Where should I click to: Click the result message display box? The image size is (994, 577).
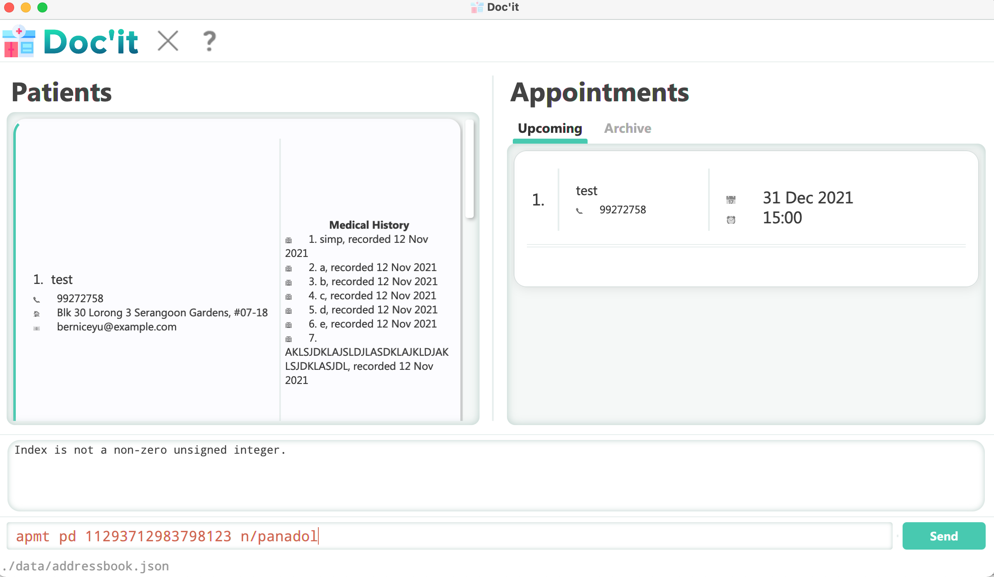coord(495,475)
